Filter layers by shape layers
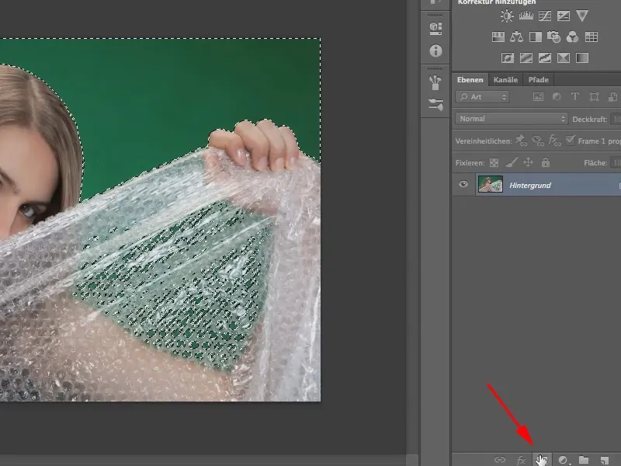Screen dimensions: 621x466 coord(594,96)
